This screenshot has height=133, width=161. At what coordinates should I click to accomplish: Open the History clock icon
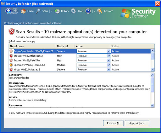tap(57, 11)
